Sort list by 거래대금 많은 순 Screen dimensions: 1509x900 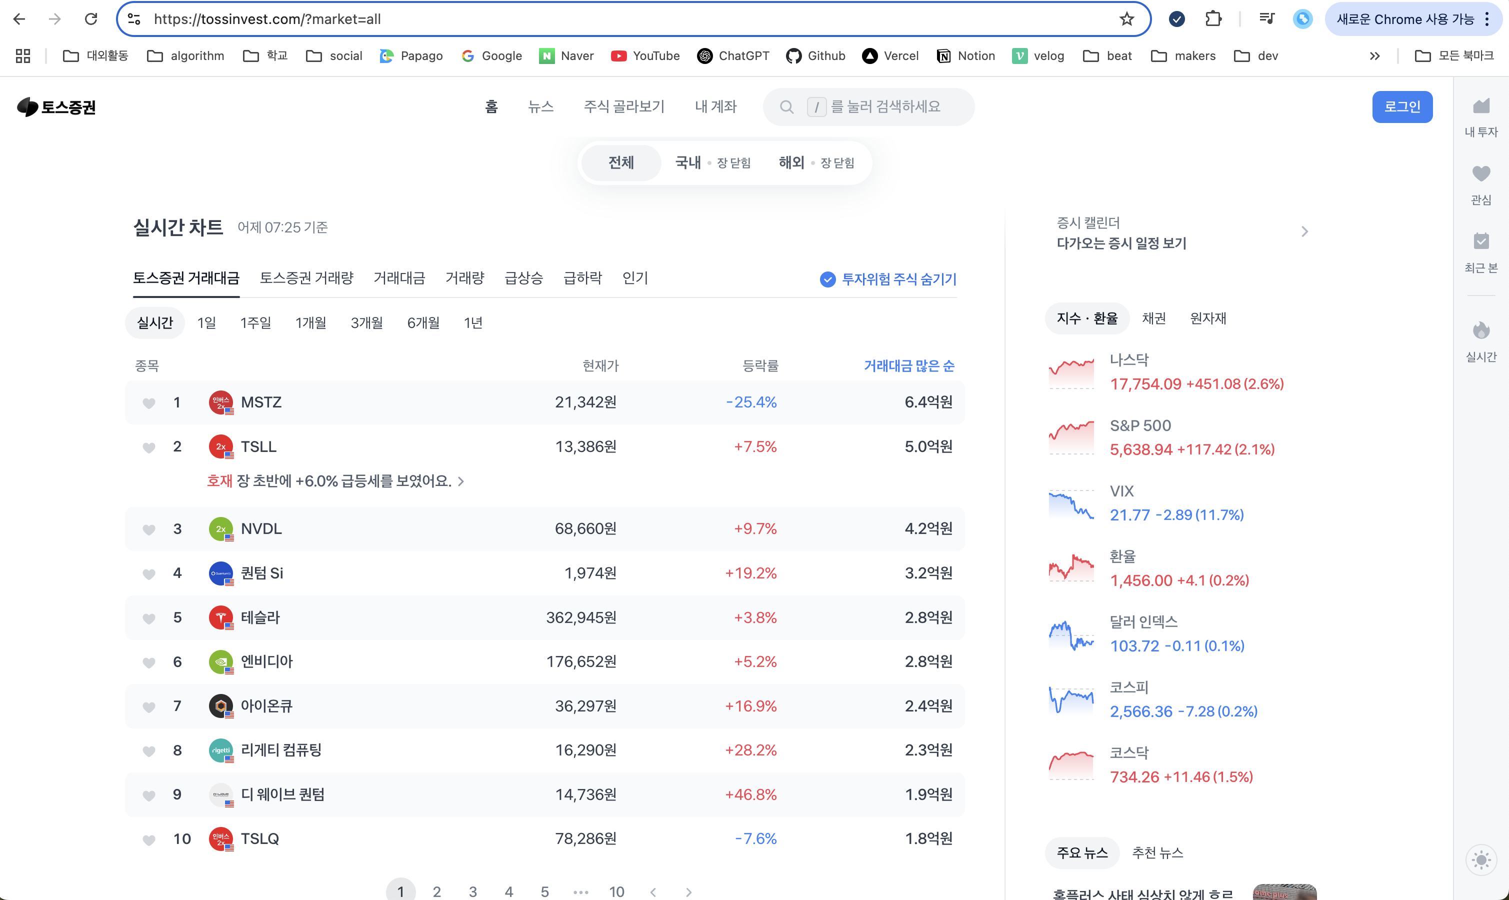point(909,365)
